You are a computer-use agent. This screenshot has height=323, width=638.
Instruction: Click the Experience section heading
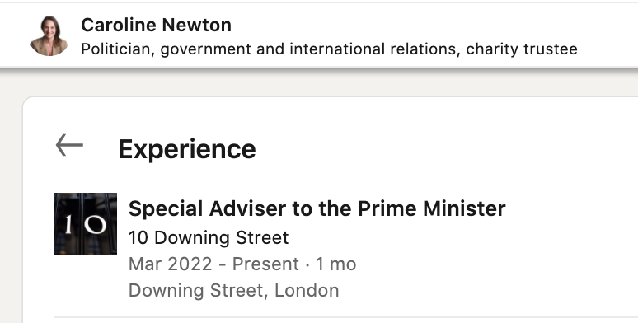(x=187, y=149)
